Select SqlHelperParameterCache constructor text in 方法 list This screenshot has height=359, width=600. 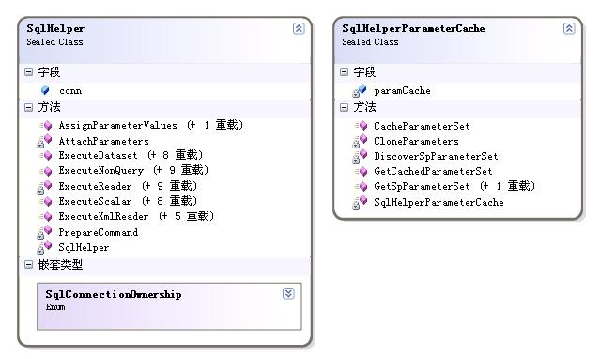[x=438, y=202]
